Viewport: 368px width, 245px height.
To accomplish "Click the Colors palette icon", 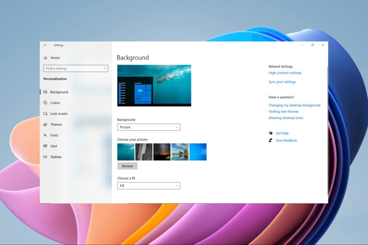I will 45,103.
